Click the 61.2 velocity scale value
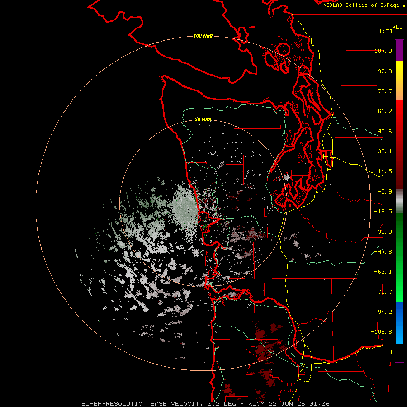This screenshot has height=407, width=407. click(385, 111)
